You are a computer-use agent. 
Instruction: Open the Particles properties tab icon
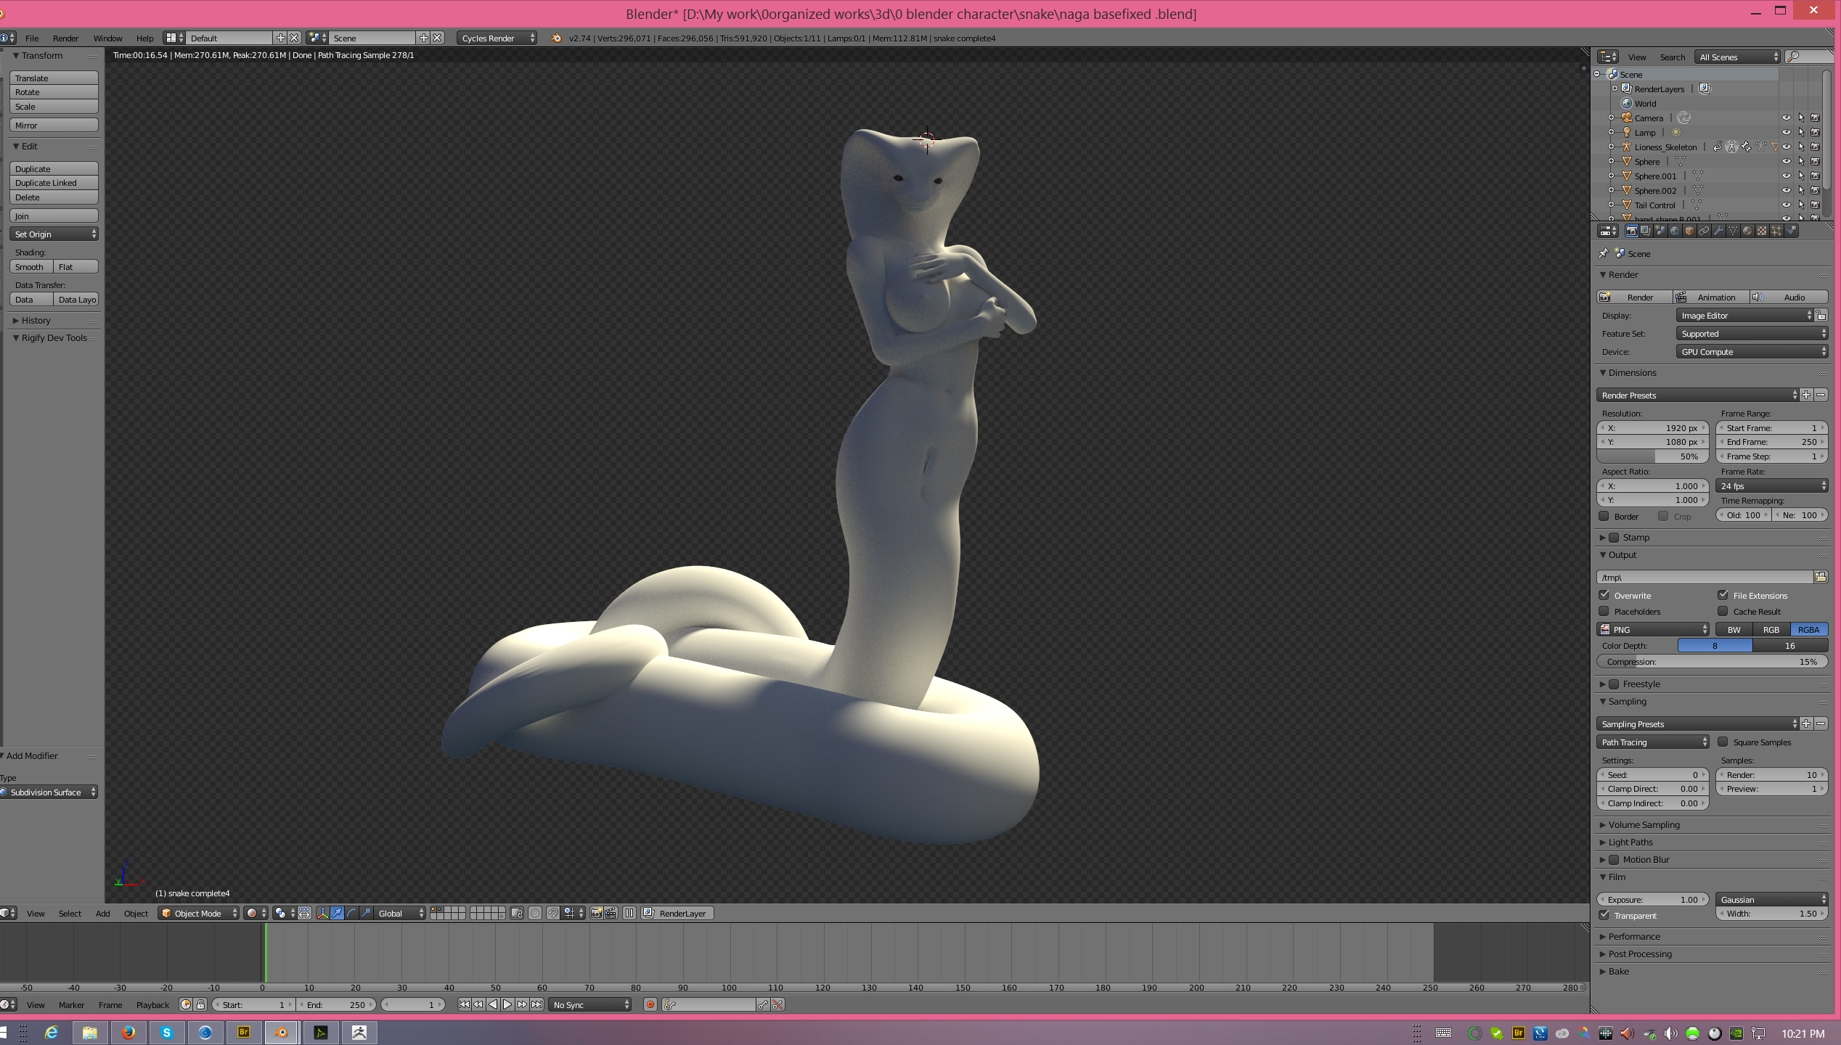point(1776,231)
